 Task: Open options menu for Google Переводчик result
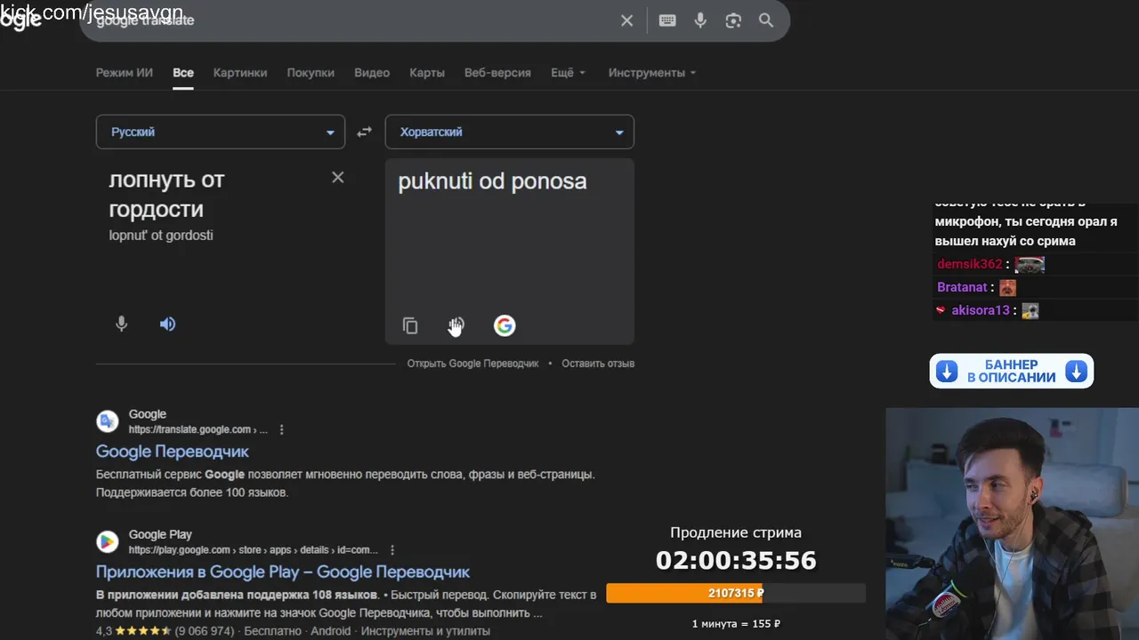coord(282,429)
